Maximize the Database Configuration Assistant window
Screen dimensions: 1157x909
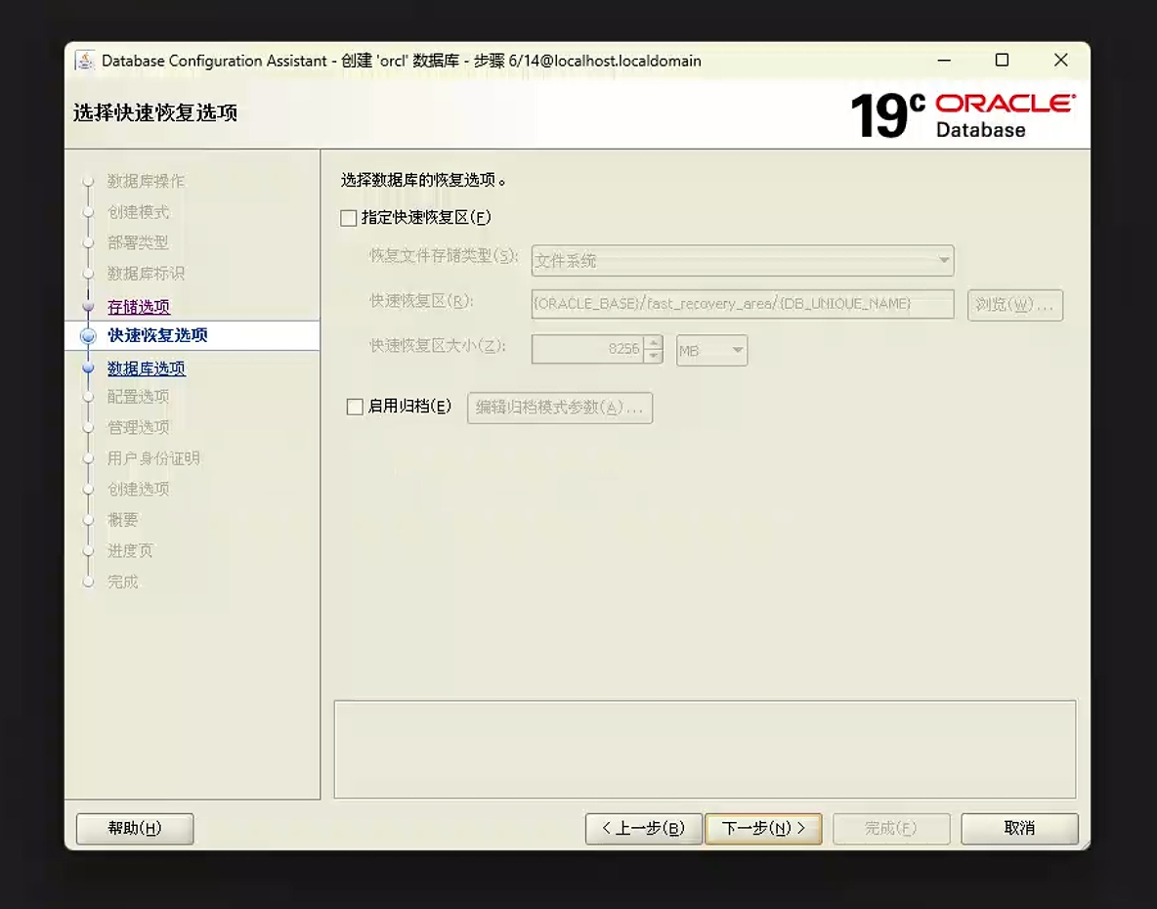click(1002, 61)
